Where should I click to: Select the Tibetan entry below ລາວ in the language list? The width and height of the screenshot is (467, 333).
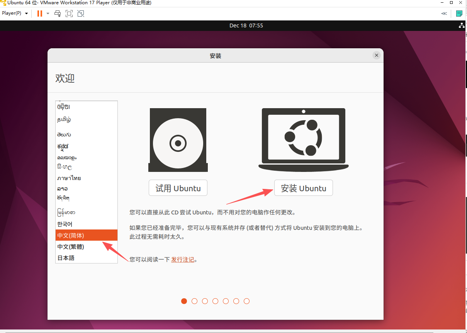tap(87, 199)
